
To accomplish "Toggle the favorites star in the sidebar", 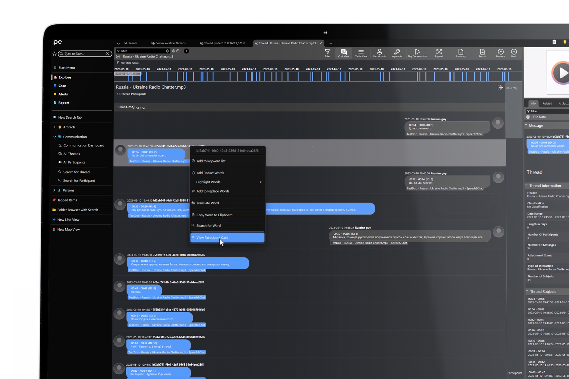I will coord(55,54).
